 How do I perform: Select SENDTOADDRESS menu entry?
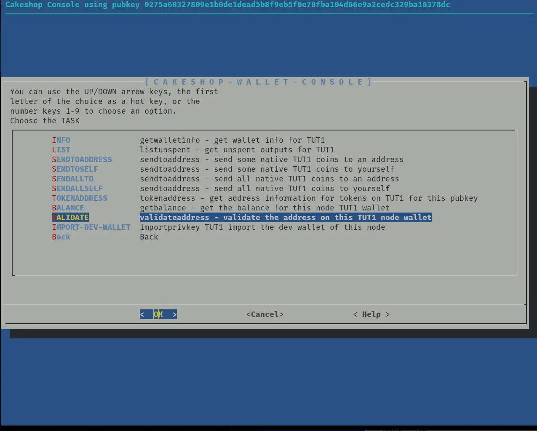[x=82, y=160]
